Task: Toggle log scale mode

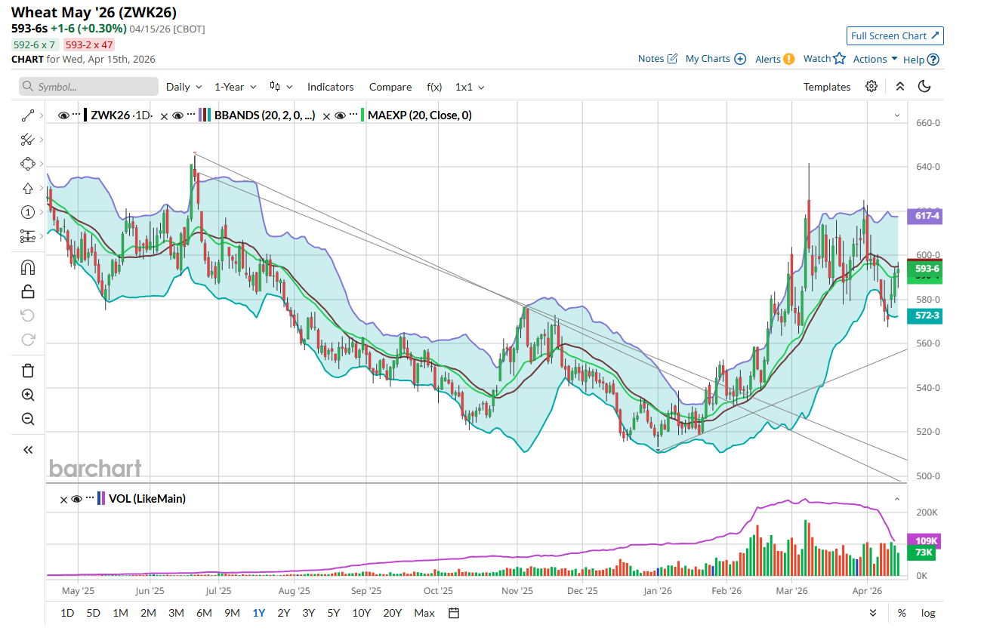Action: 928,613
